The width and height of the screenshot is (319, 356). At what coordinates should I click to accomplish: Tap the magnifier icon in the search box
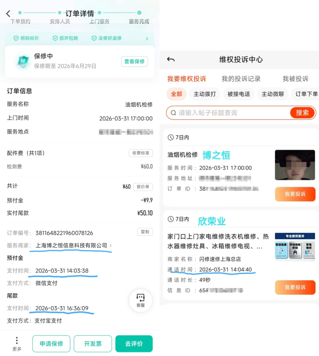point(173,113)
